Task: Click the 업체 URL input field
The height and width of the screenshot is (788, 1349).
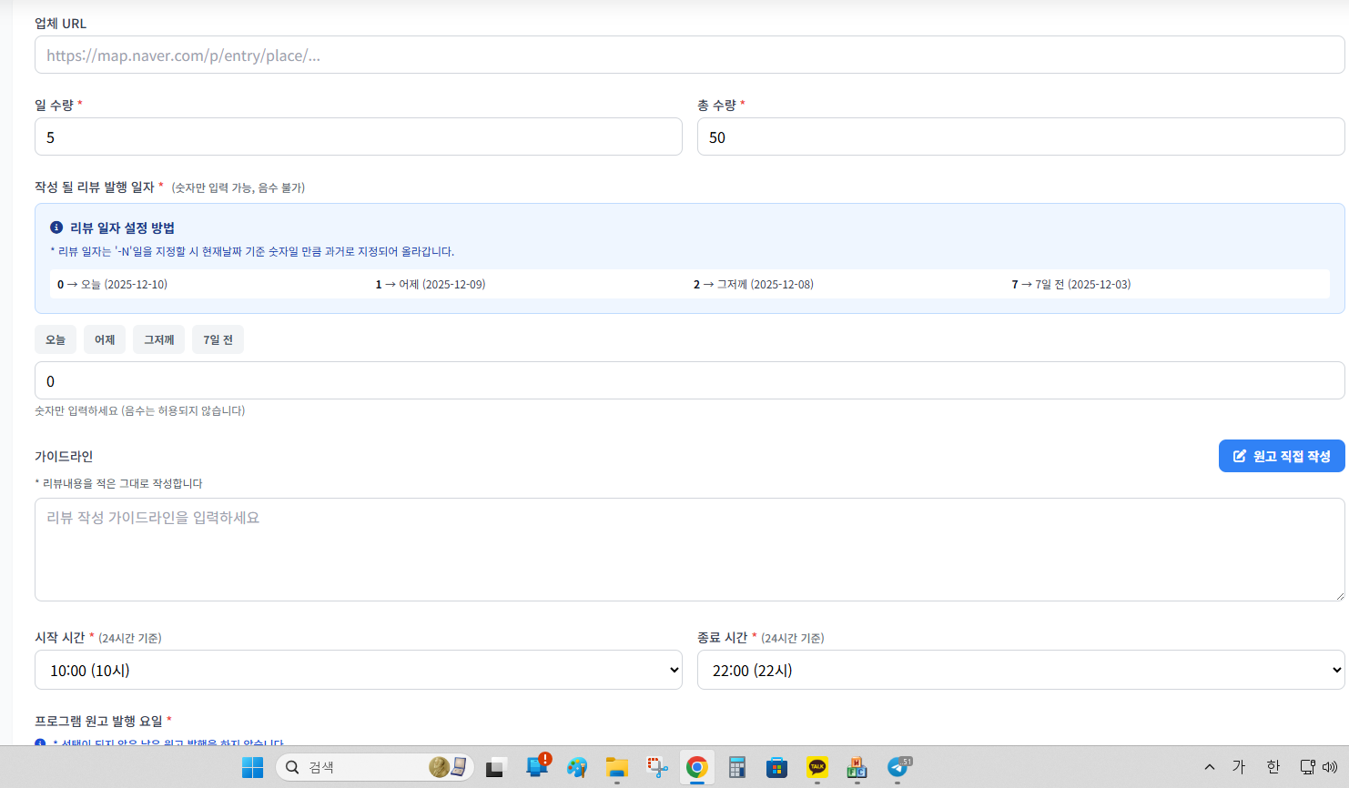Action: click(x=689, y=56)
